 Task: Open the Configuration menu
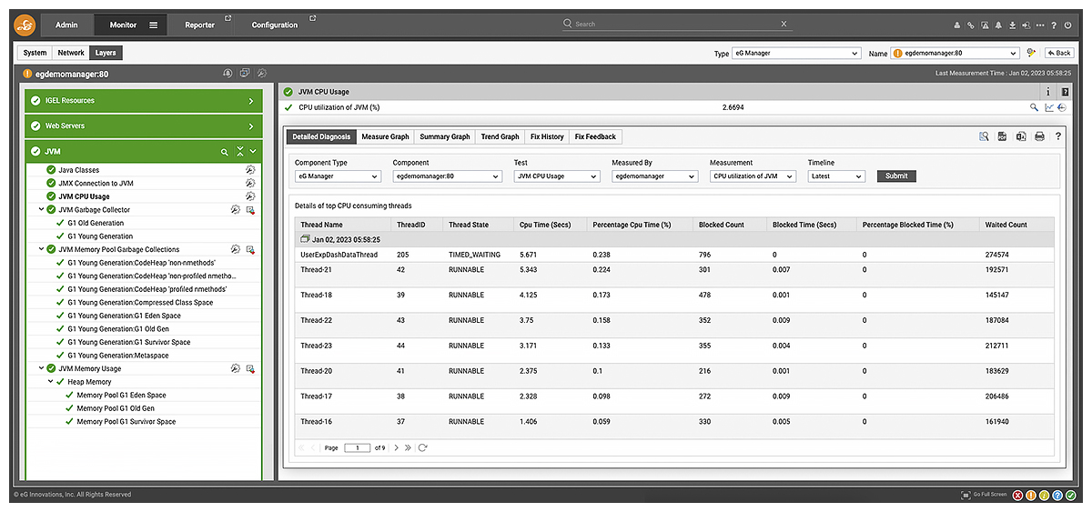tap(275, 25)
